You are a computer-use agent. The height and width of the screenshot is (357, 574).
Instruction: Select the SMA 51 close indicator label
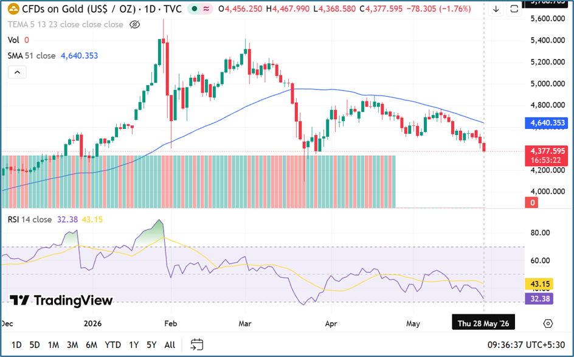pyautogui.click(x=32, y=56)
